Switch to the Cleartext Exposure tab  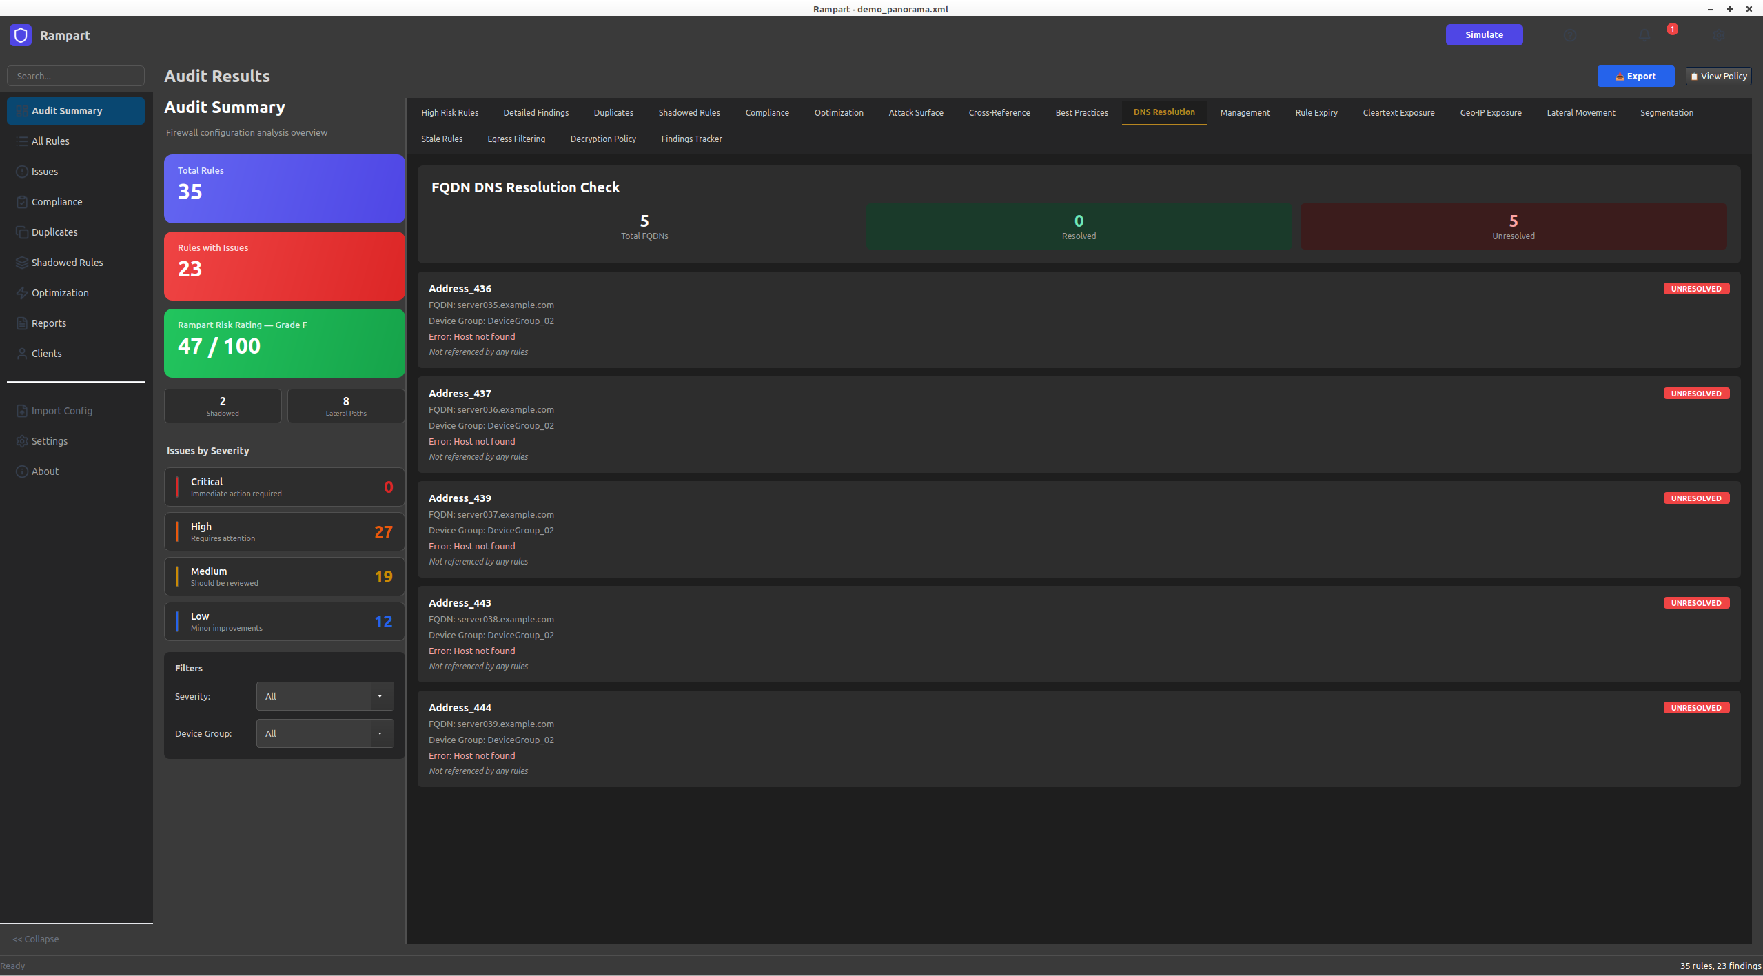coord(1398,112)
